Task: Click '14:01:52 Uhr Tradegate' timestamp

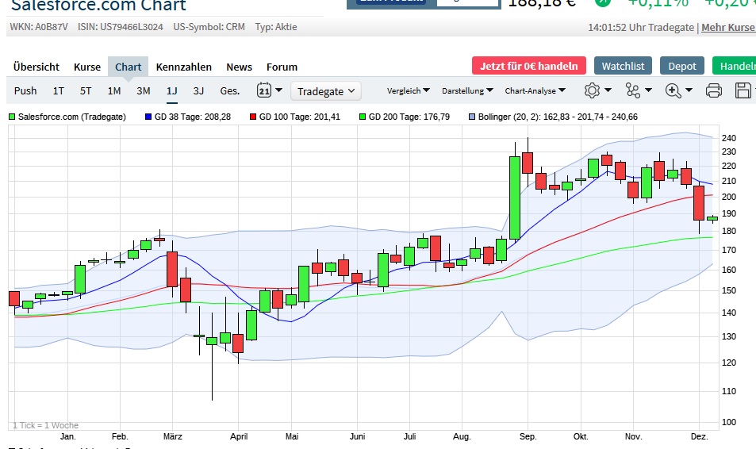Action: 641,28
